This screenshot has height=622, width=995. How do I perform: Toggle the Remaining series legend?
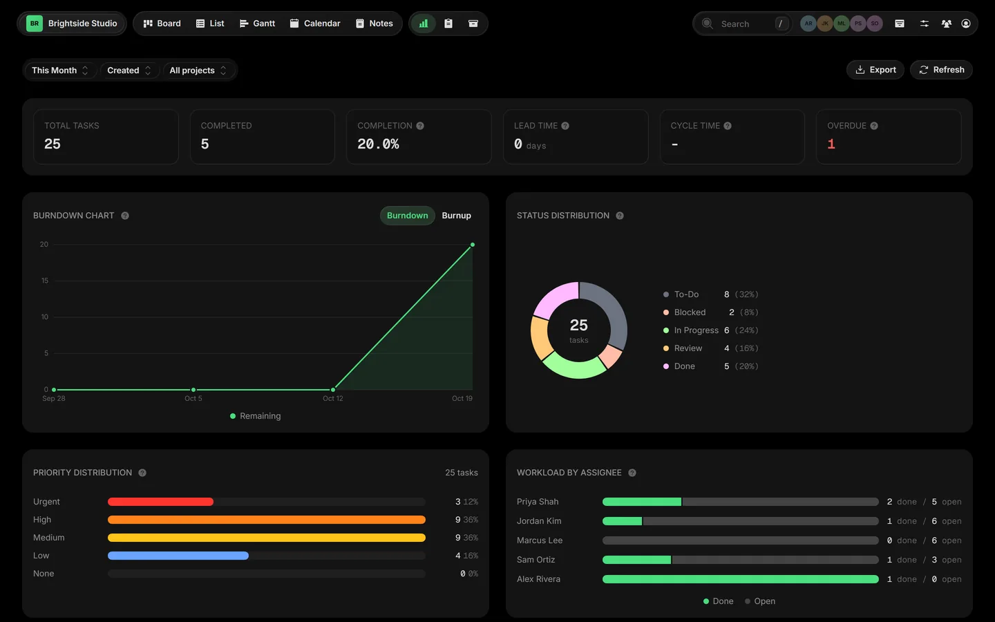[x=256, y=416]
